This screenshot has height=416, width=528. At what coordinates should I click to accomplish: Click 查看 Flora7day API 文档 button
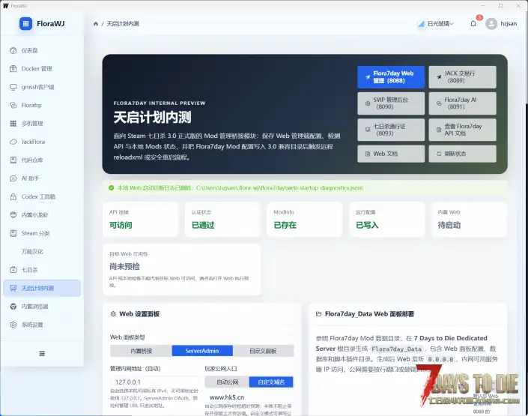pos(462,130)
